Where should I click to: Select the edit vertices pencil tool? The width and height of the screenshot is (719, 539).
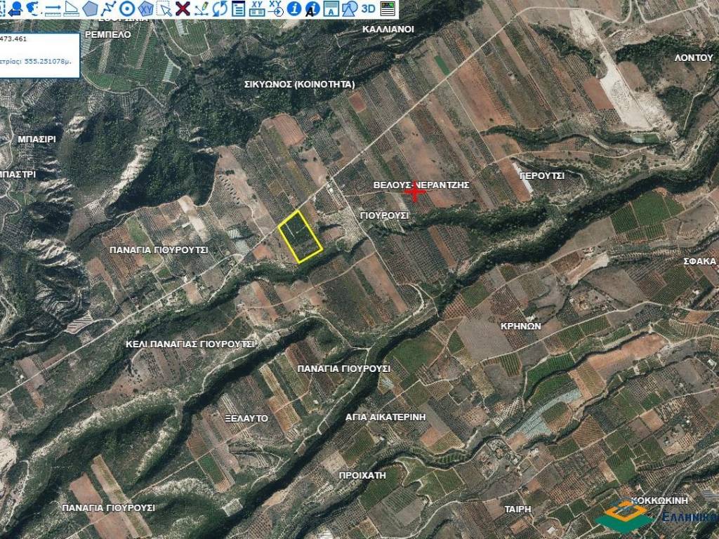pyautogui.click(x=201, y=8)
